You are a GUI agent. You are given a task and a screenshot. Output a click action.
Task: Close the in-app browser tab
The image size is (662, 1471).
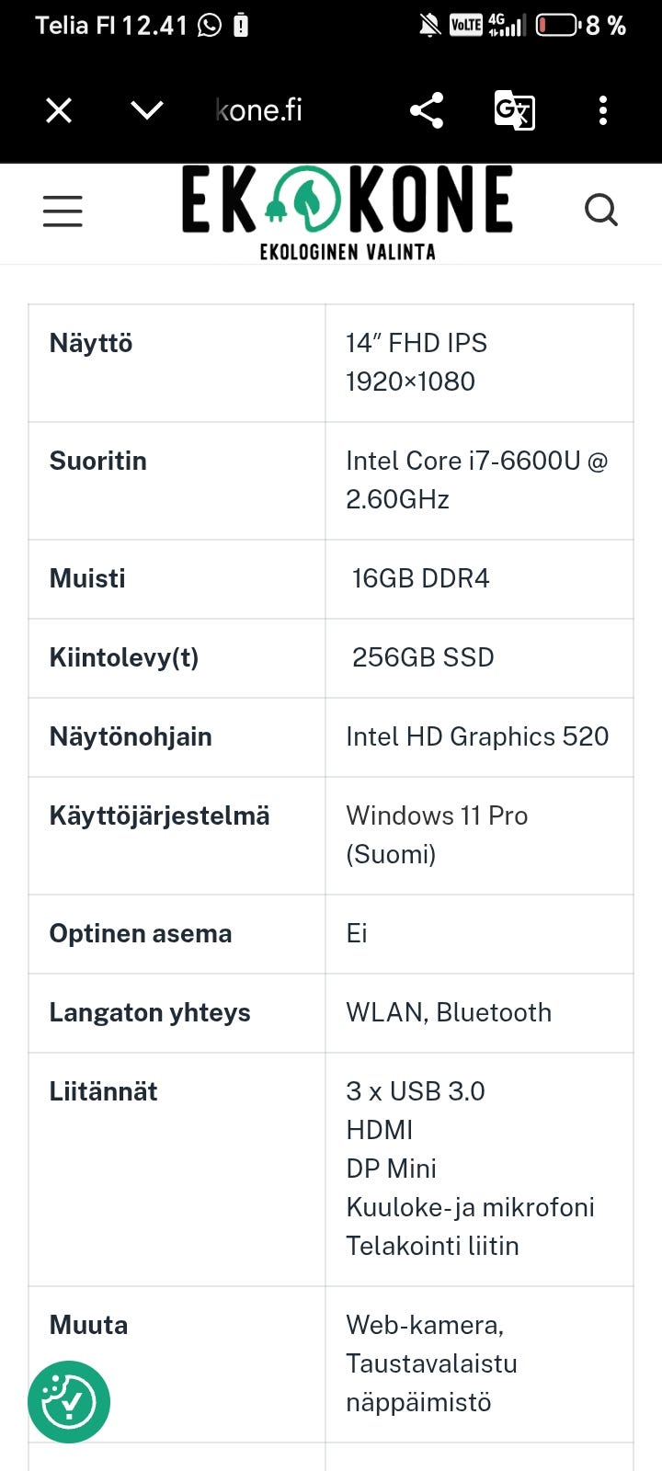tap(59, 111)
